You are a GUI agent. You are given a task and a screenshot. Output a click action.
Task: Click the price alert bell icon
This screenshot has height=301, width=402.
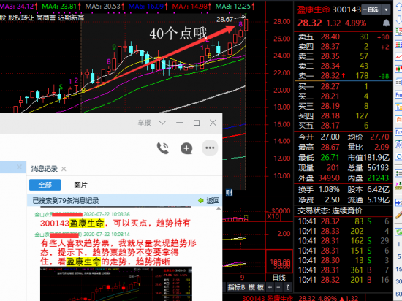[386, 23]
